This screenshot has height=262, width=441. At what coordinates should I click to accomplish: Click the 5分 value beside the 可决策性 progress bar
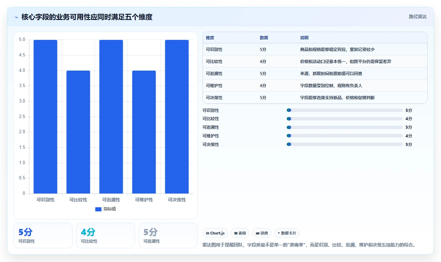[409, 145]
